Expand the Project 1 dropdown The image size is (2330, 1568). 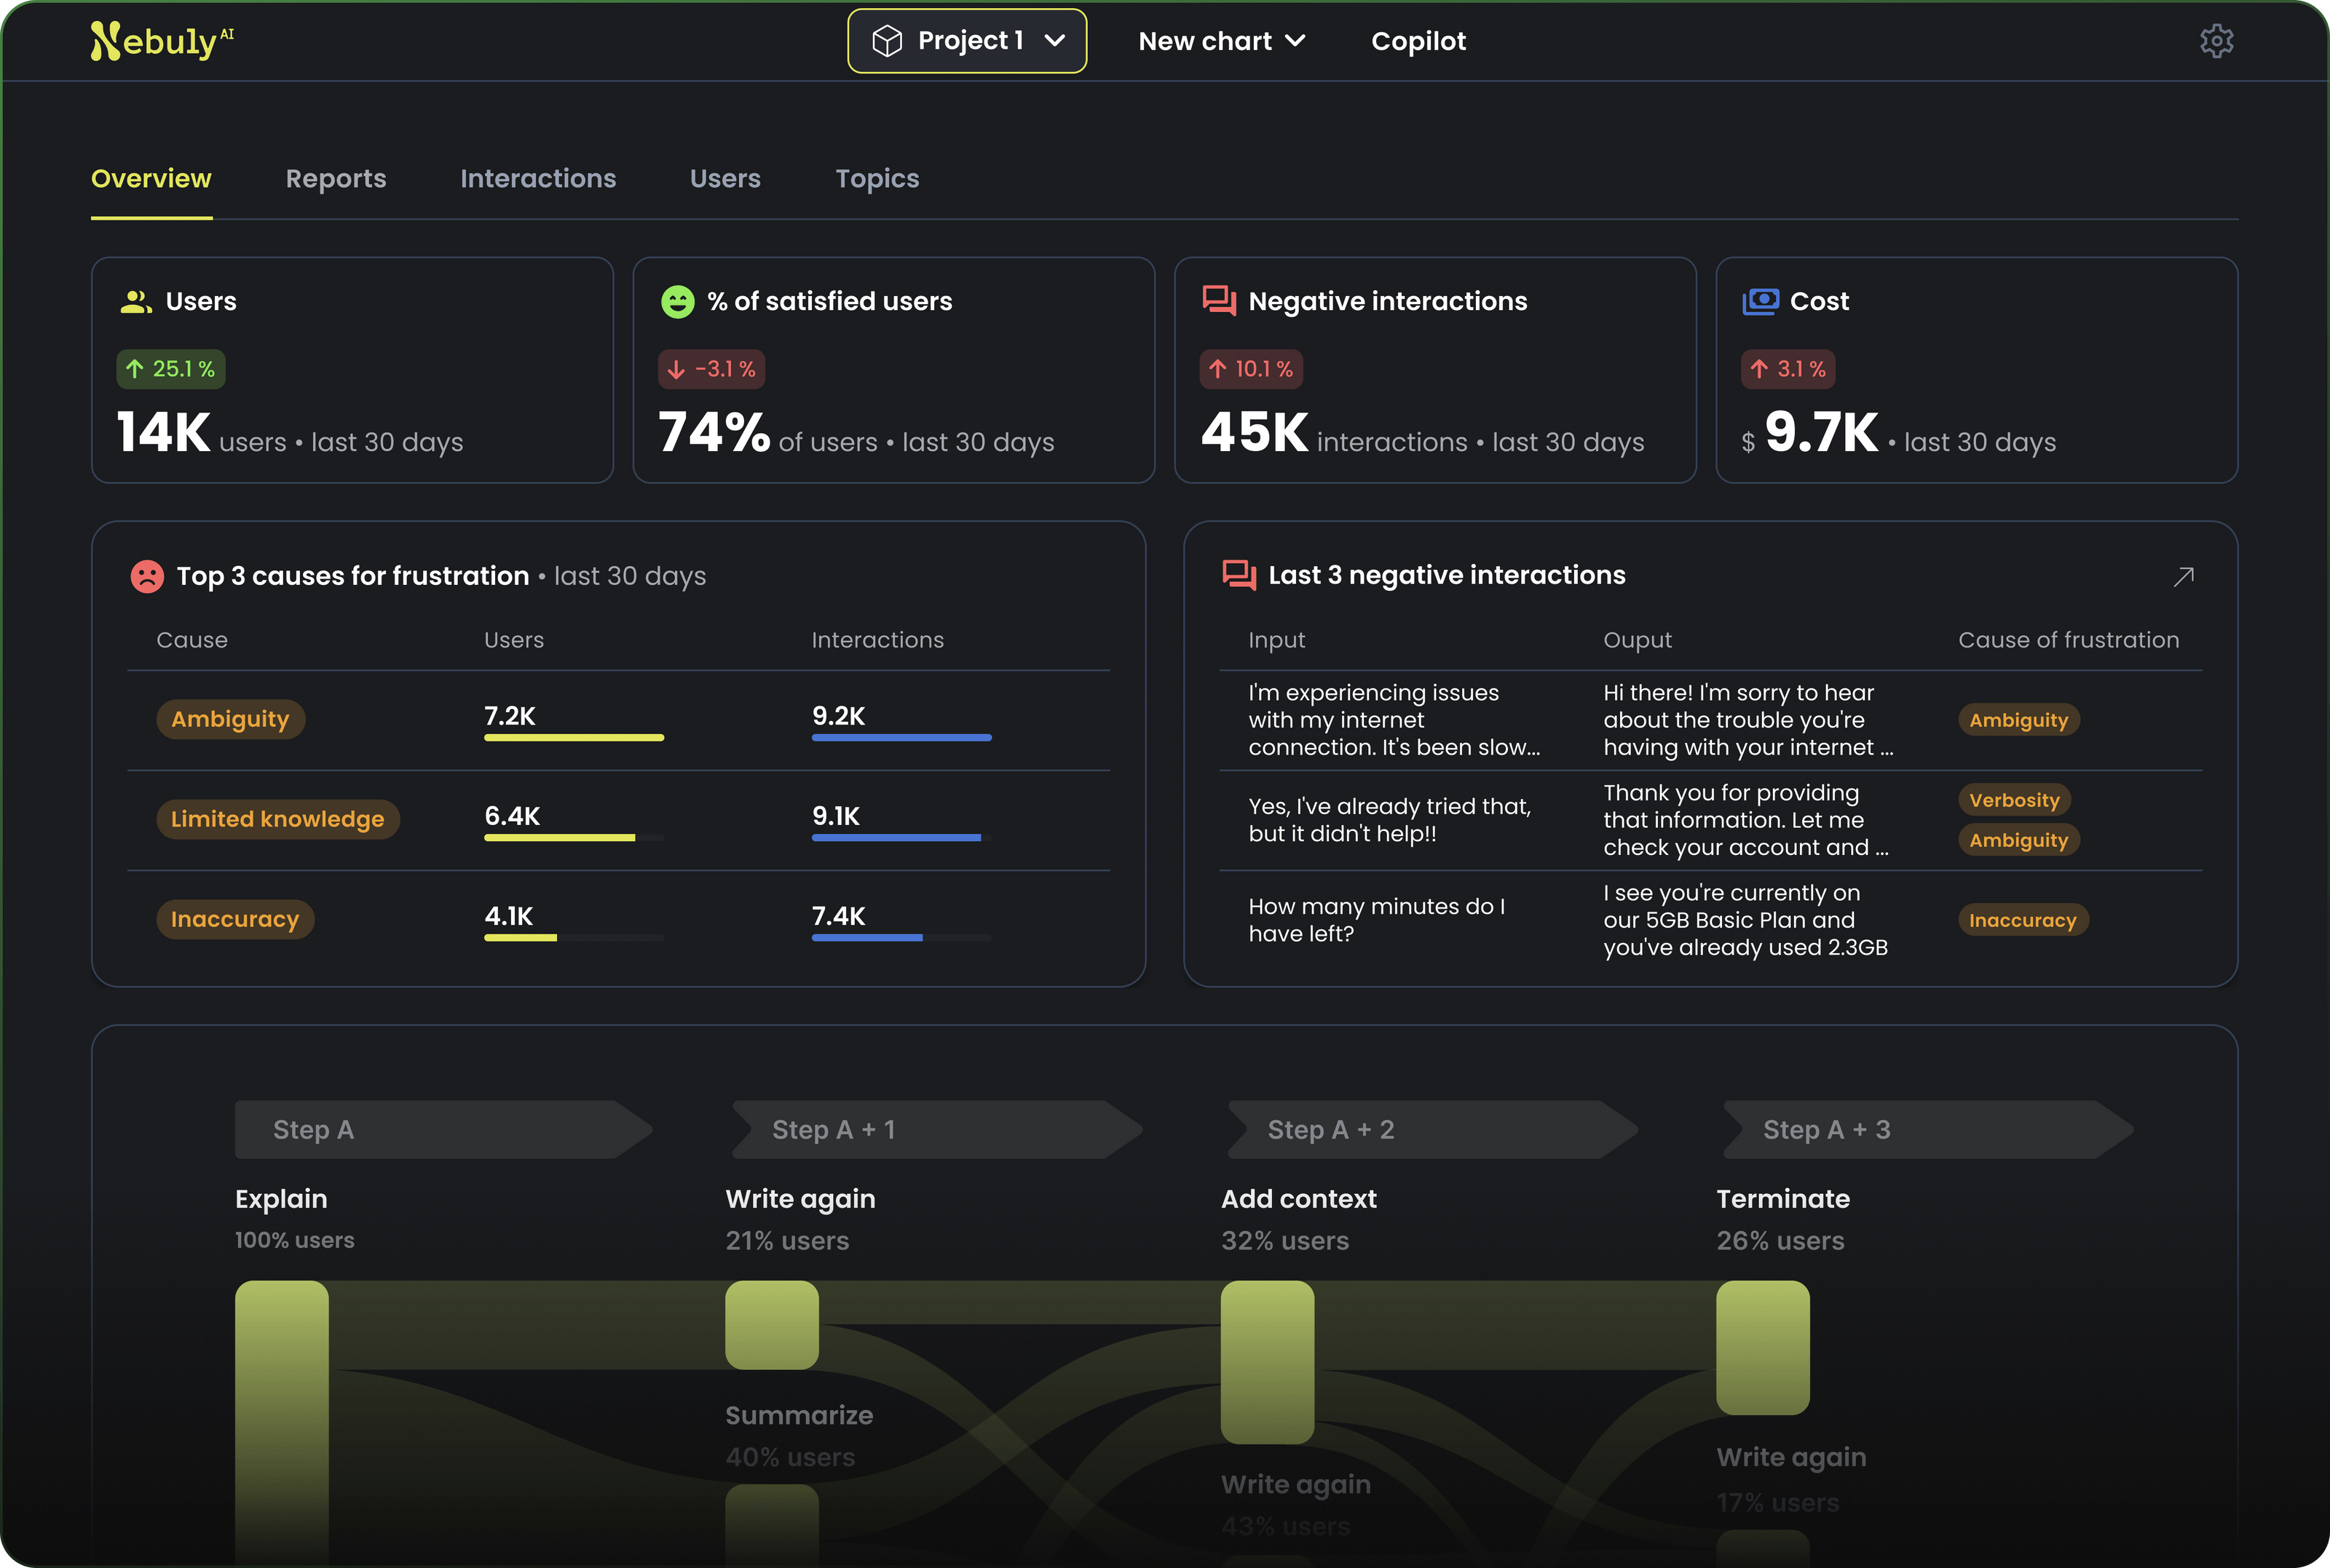click(1054, 41)
